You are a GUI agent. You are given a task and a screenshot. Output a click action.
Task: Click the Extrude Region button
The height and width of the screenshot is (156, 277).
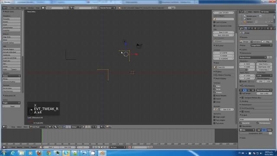pyautogui.click(x=11, y=49)
